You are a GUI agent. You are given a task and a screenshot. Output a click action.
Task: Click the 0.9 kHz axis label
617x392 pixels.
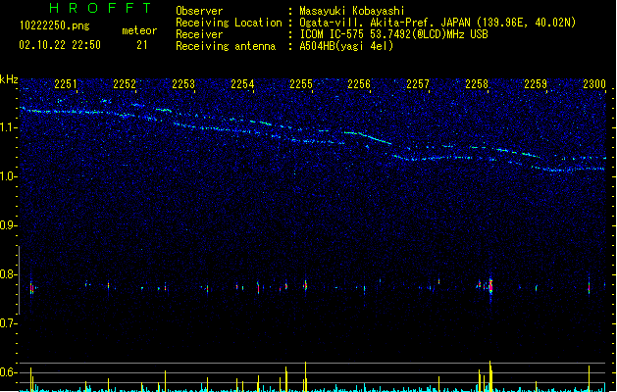pos(8,225)
